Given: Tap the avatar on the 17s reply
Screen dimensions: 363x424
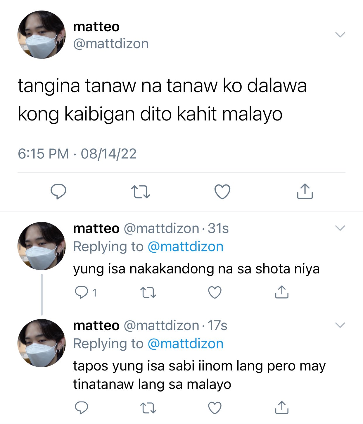Looking at the screenshot, I should click(42, 343).
